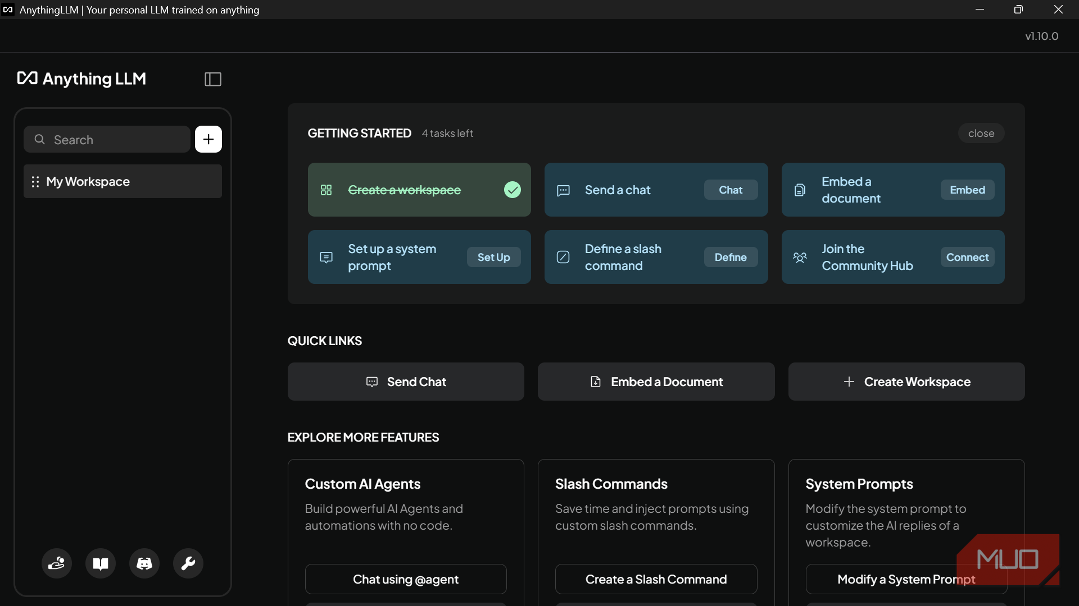Open the Create Workspace quick link
The height and width of the screenshot is (606, 1079).
(906, 382)
